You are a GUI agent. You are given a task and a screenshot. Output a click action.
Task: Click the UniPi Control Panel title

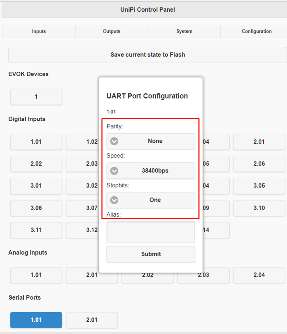click(x=148, y=10)
